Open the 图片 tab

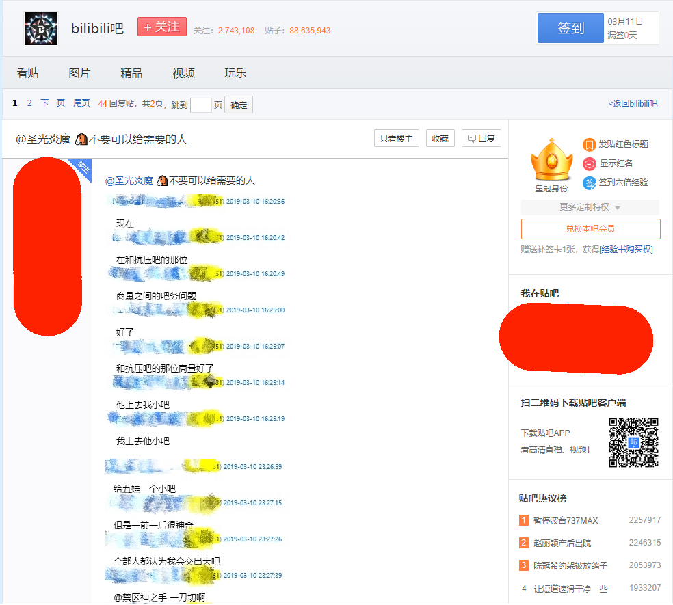click(x=79, y=73)
